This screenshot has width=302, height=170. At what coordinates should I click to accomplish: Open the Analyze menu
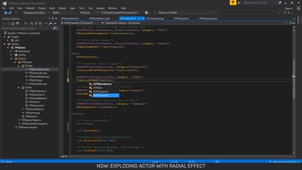pos(101,8)
